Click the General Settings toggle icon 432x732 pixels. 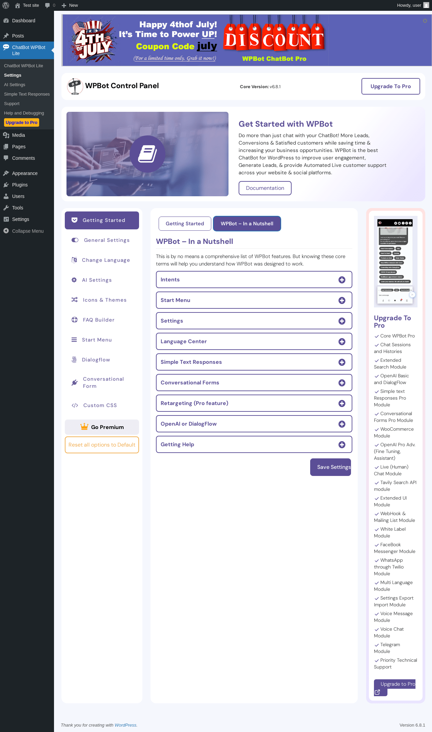pyautogui.click(x=75, y=240)
